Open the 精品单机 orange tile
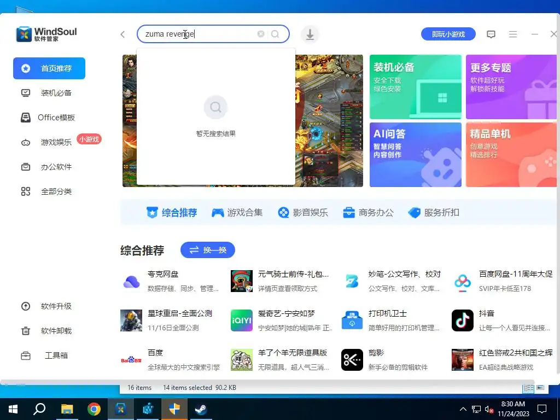Image resolution: width=560 pixels, height=420 pixels. click(511, 155)
